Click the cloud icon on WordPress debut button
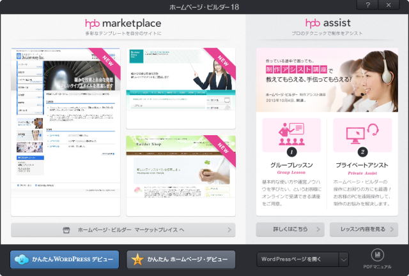The image size is (409, 276). click(x=22, y=259)
